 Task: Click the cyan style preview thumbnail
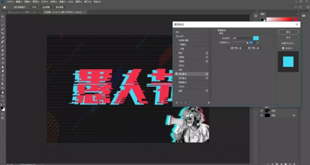click(288, 61)
